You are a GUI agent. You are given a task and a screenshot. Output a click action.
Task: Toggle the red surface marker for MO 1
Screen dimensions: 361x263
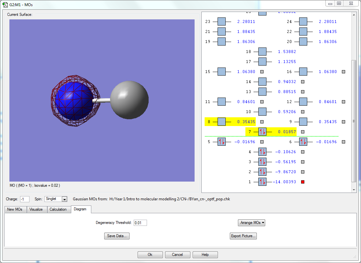coord(303,182)
